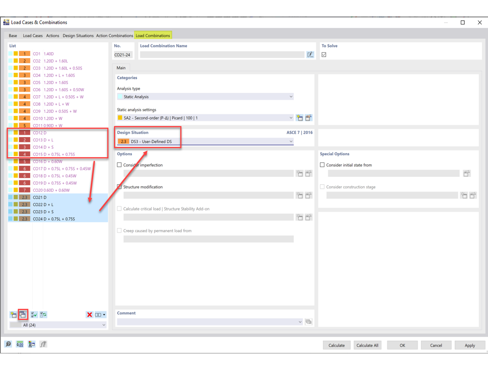Select CO2 1.20D + 1.60L in list
Screen dimensions: 488x366
58,61
